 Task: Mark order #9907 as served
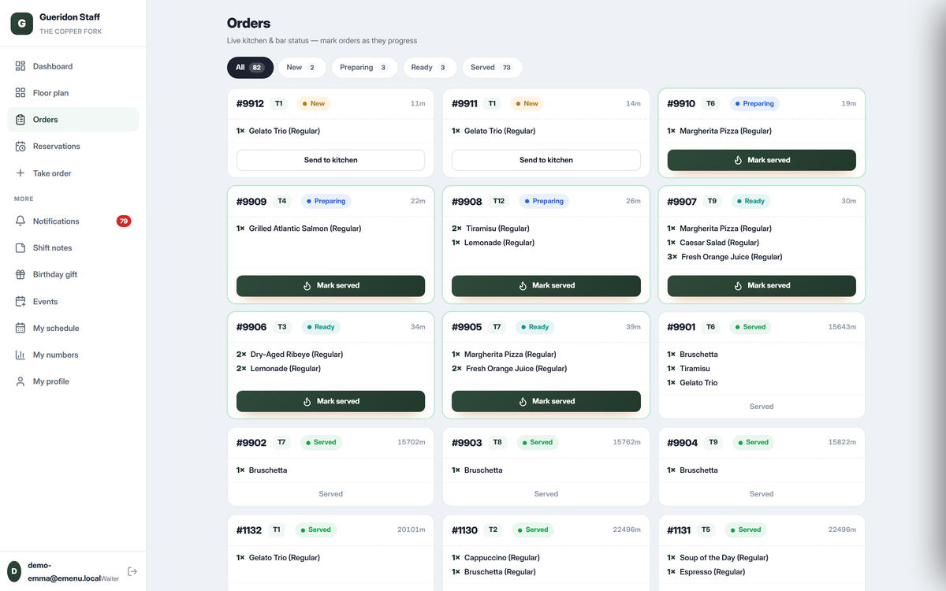click(x=762, y=286)
